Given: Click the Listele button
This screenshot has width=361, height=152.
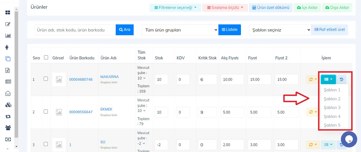Looking at the screenshot, I should click(x=230, y=30).
